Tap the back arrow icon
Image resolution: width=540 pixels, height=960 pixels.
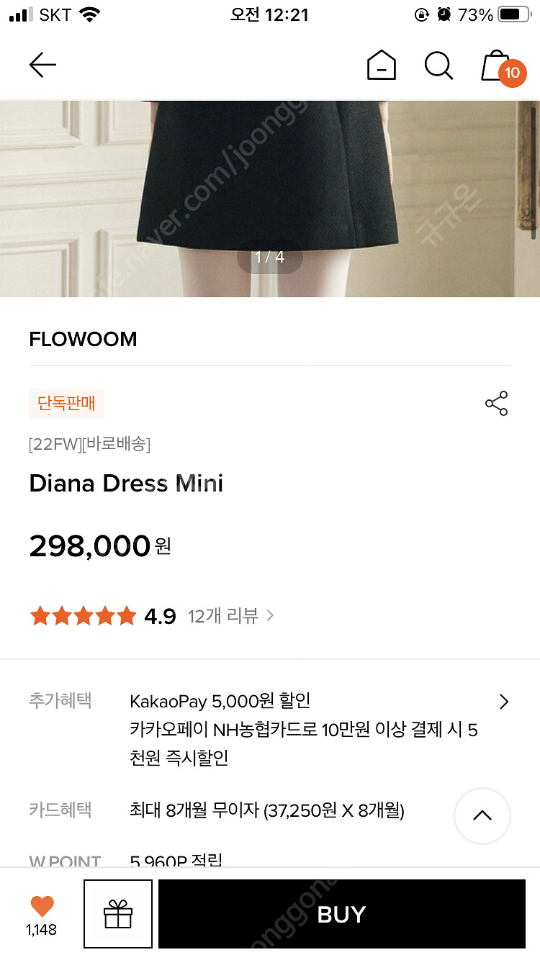42,65
